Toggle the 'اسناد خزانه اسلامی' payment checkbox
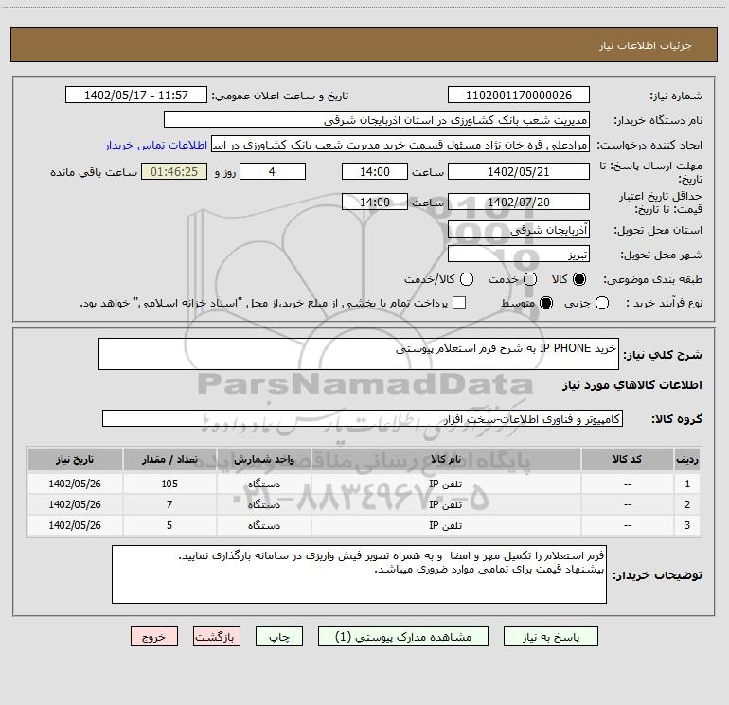 [459, 303]
